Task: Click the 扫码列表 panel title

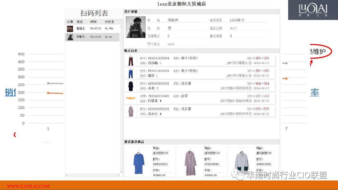Action: (x=94, y=13)
